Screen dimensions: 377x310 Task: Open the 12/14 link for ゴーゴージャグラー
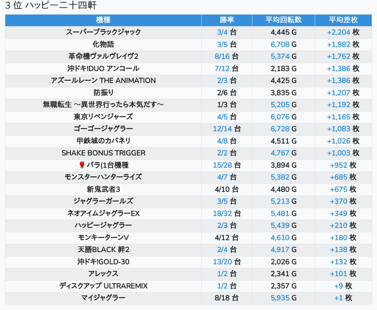tap(223, 129)
